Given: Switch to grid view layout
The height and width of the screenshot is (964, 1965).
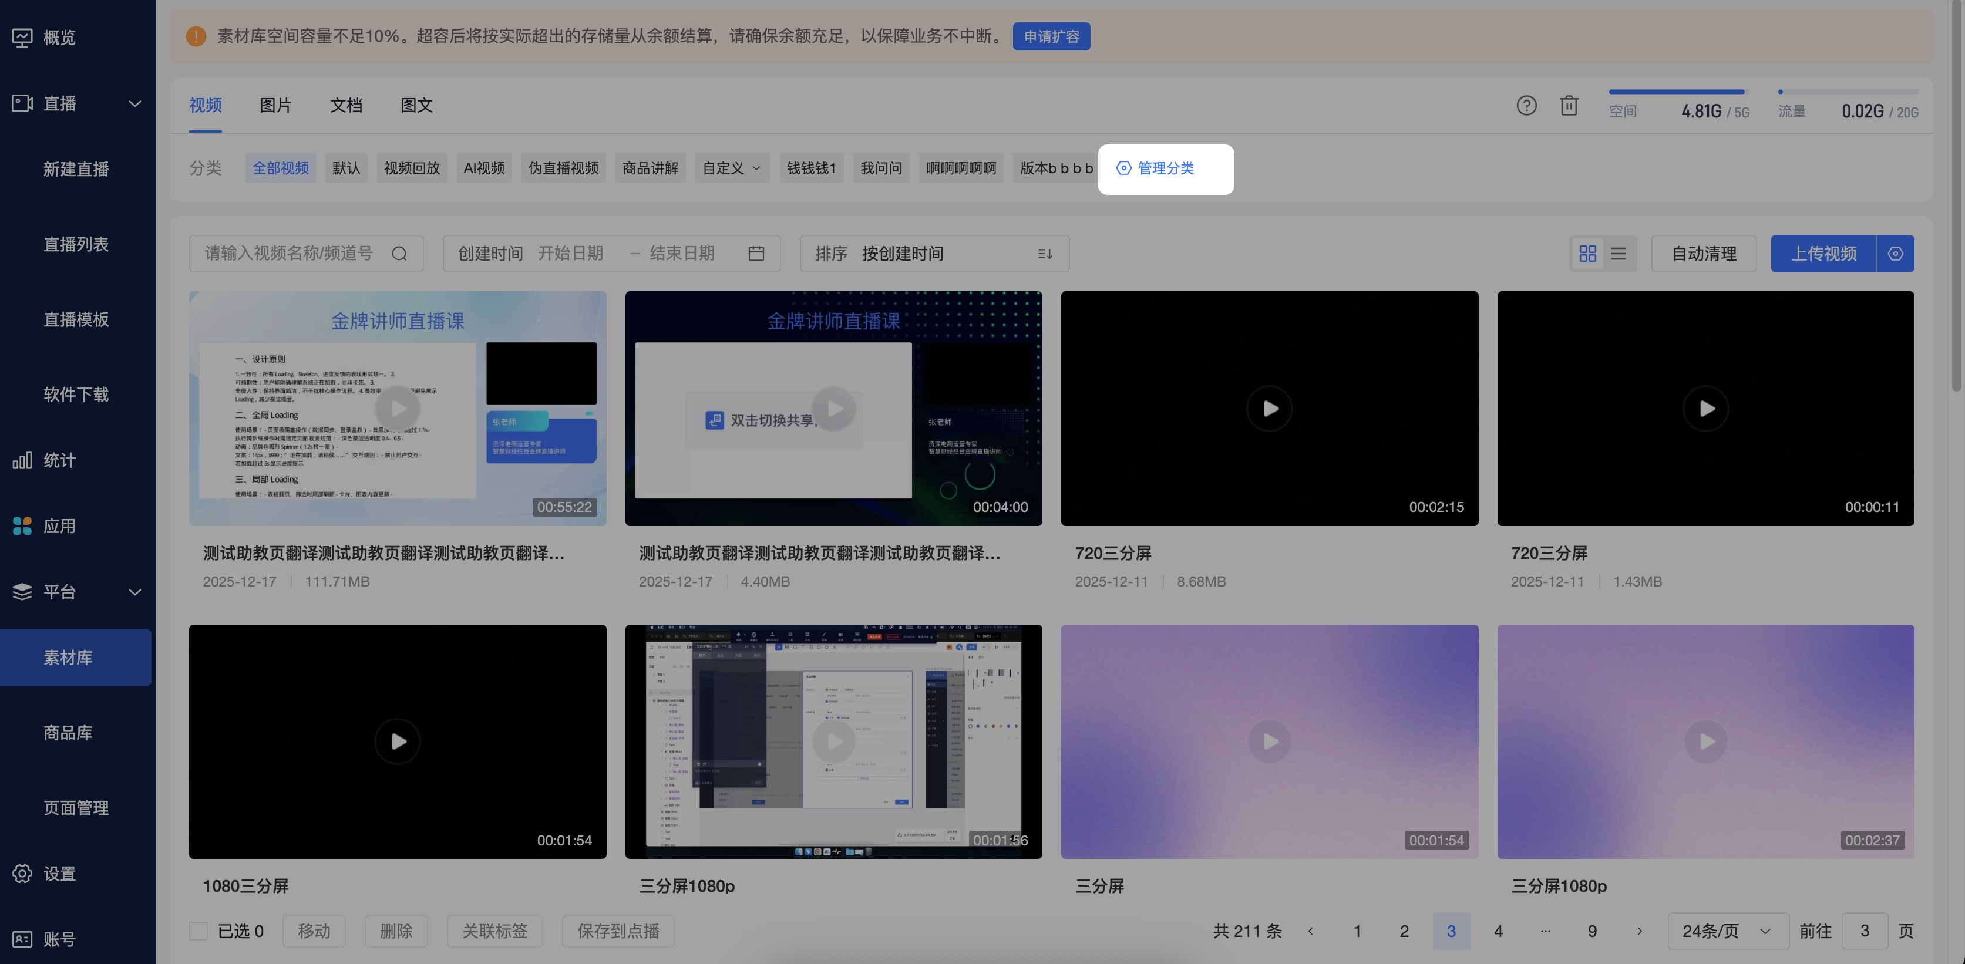Looking at the screenshot, I should [1588, 254].
